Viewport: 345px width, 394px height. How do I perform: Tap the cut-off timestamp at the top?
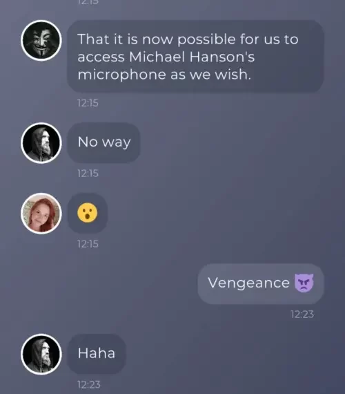tap(88, 2)
